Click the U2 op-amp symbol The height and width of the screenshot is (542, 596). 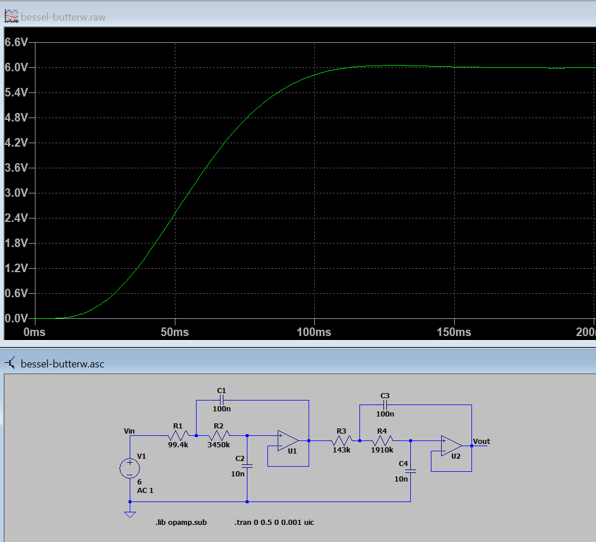451,446
